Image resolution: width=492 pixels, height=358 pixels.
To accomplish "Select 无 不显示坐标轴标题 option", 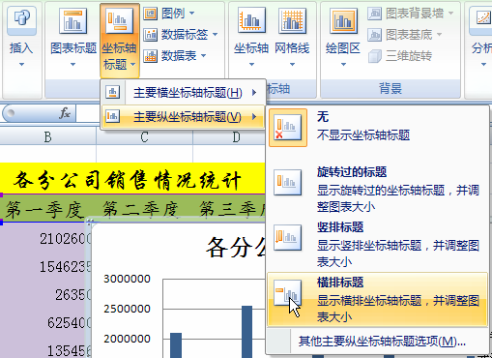I will pos(377,128).
